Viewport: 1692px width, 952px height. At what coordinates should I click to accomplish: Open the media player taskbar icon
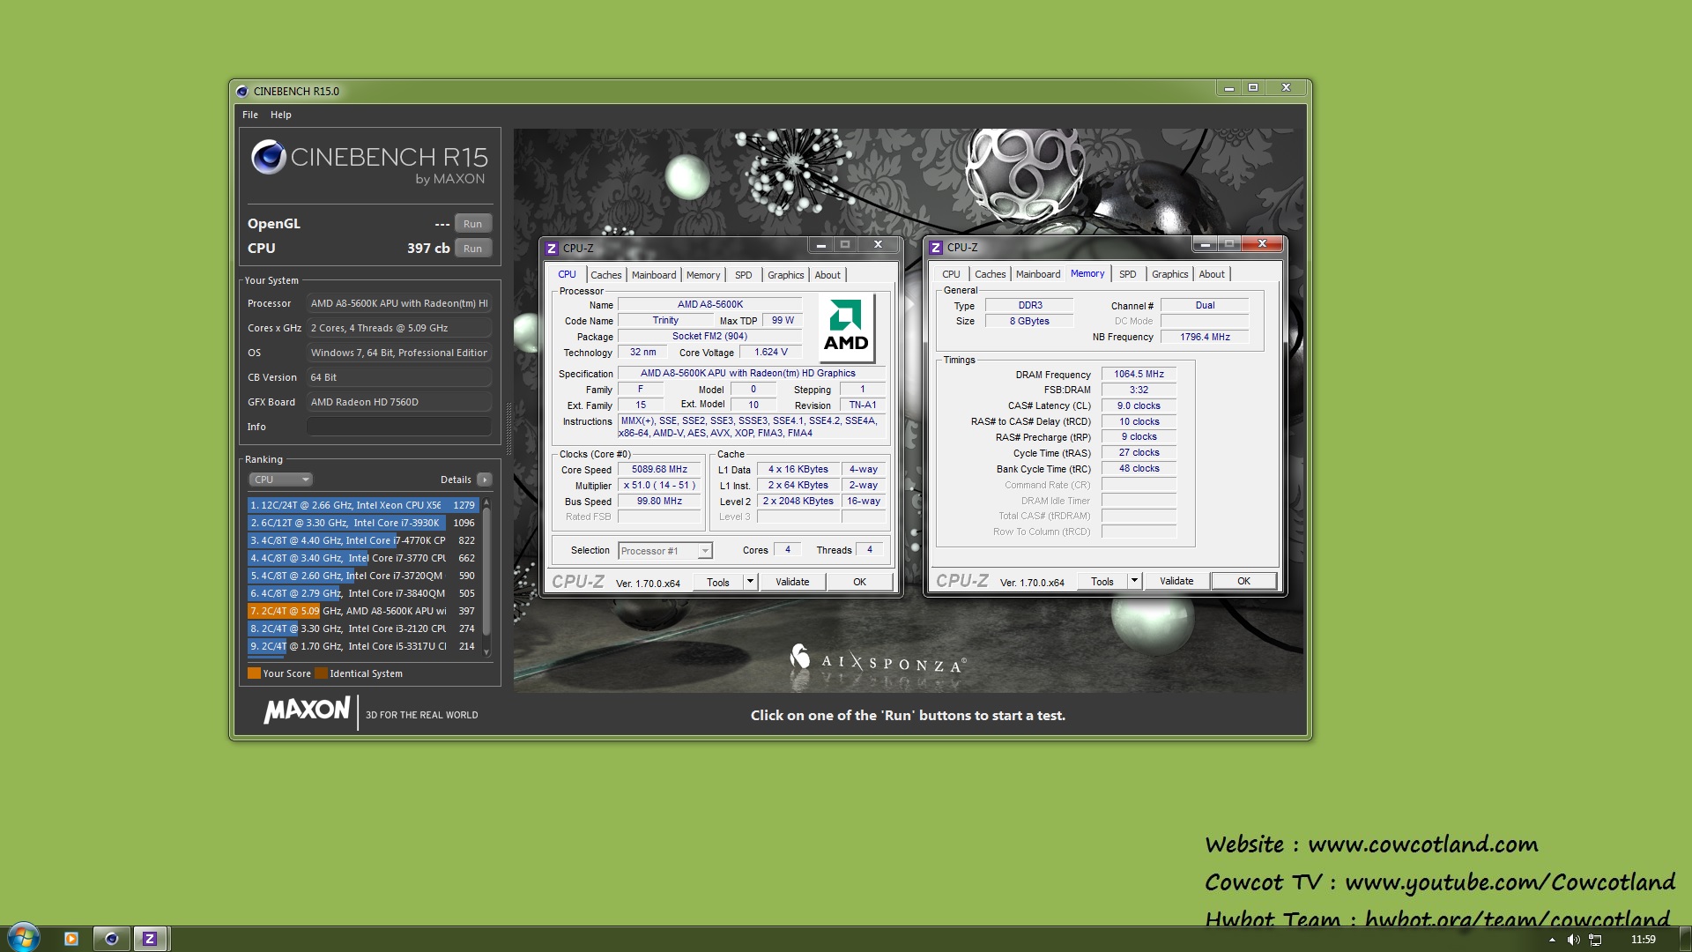pyautogui.click(x=71, y=939)
